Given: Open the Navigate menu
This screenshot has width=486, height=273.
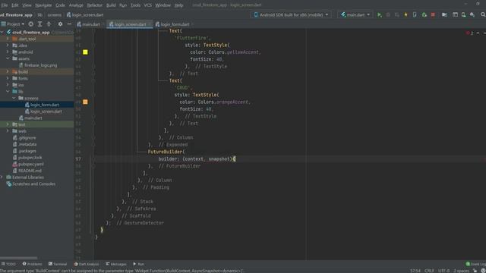Looking at the screenshot, I should [43, 5].
